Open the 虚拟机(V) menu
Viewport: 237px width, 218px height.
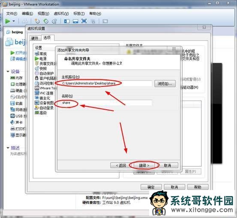pos(61,13)
